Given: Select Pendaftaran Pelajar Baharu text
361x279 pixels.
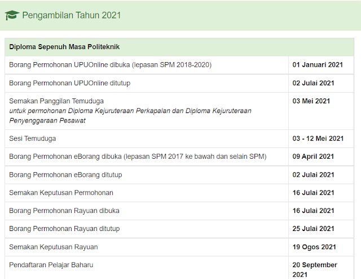Looking at the screenshot, I should pos(51,265).
